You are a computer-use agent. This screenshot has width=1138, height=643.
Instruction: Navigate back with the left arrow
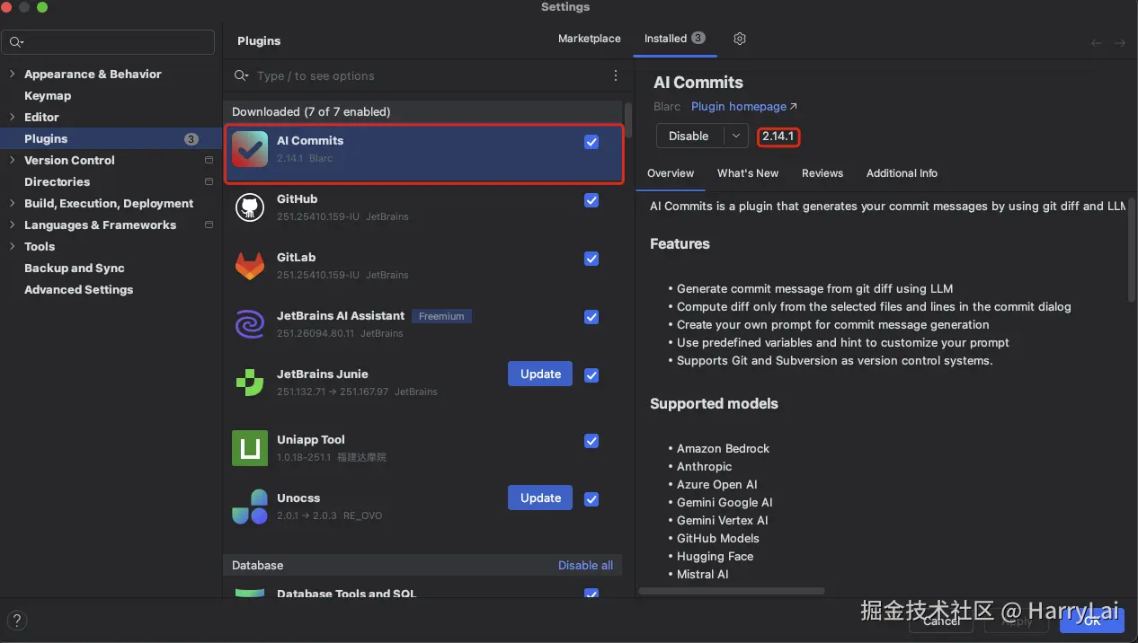1096,42
